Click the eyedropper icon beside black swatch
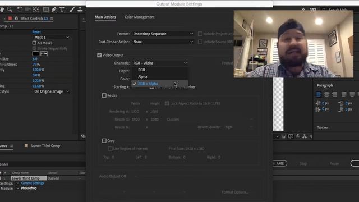This screenshot has height=202, width=359. tap(44, 54)
